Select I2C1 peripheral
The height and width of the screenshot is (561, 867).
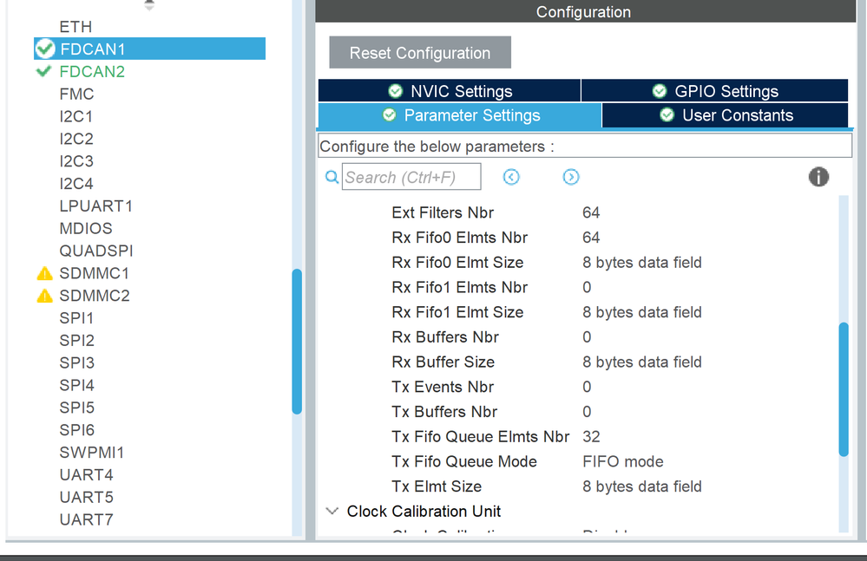coord(76,116)
